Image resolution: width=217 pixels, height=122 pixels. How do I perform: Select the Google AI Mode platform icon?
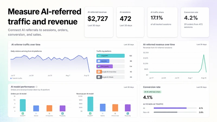(99, 77)
